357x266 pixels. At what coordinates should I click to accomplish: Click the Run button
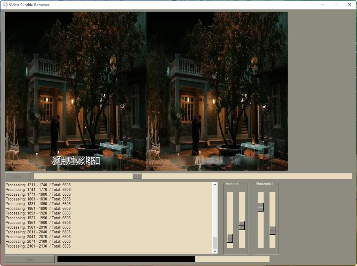click(x=29, y=259)
